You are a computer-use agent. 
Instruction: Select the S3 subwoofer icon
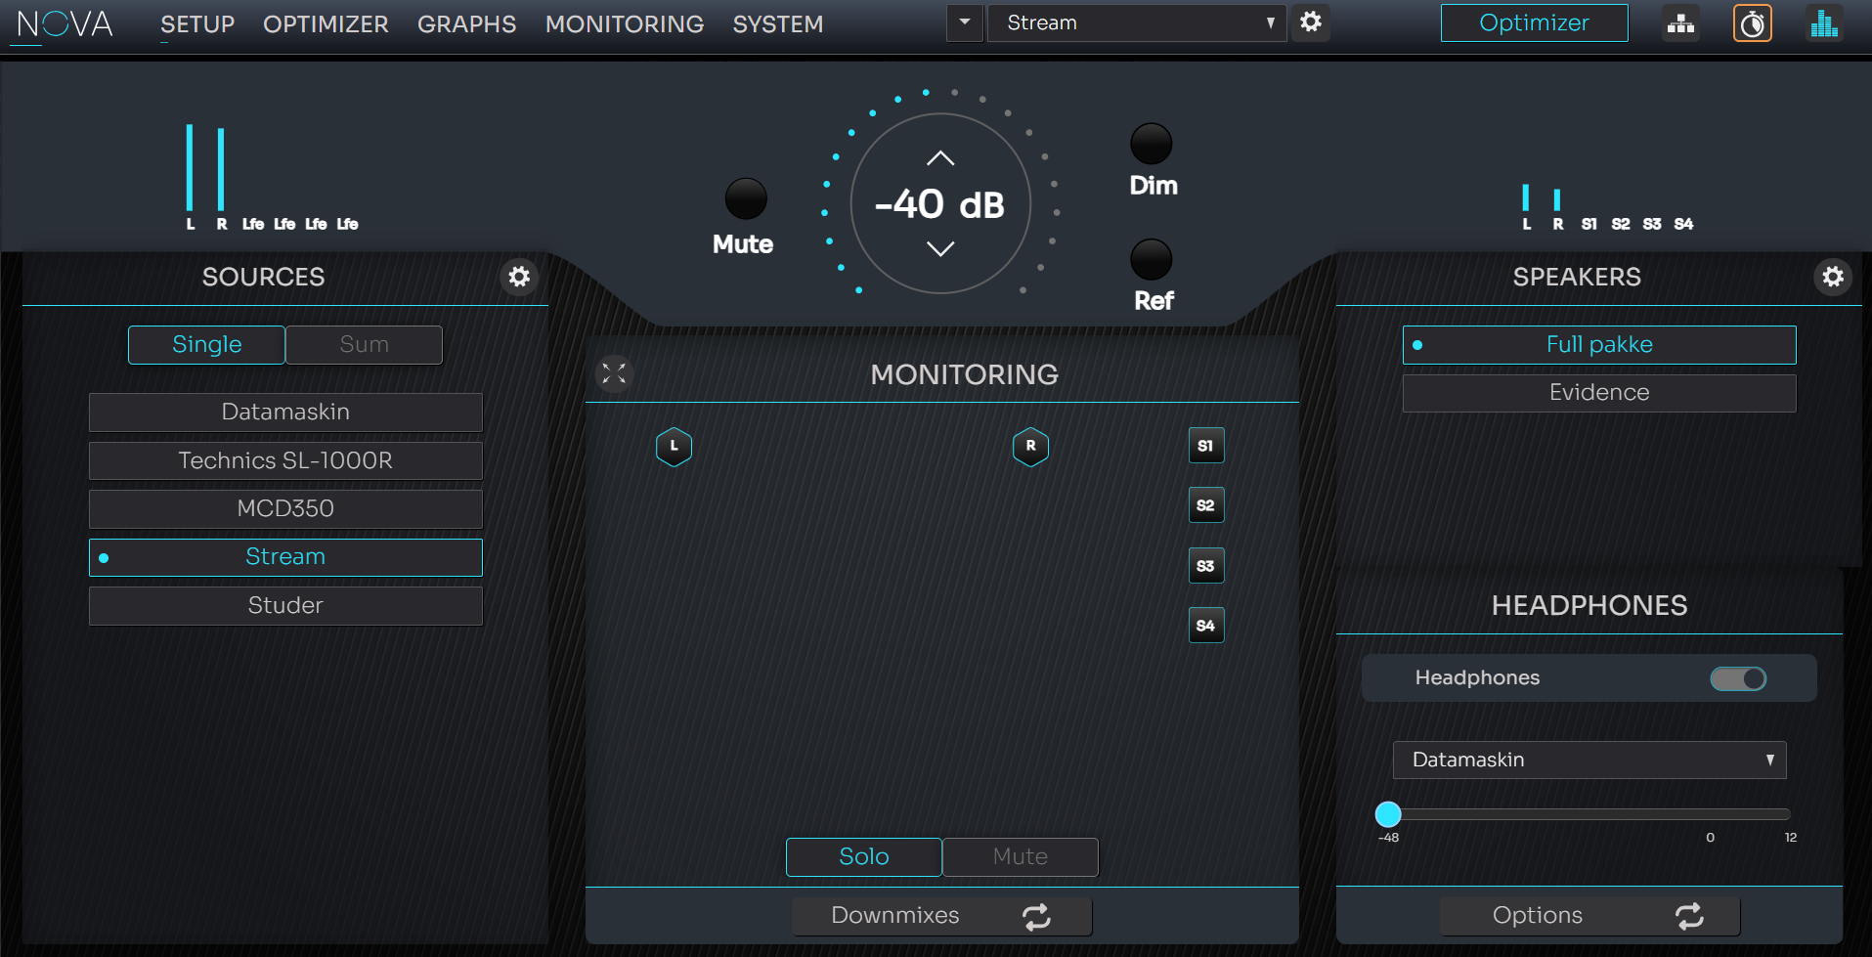pyautogui.click(x=1205, y=566)
